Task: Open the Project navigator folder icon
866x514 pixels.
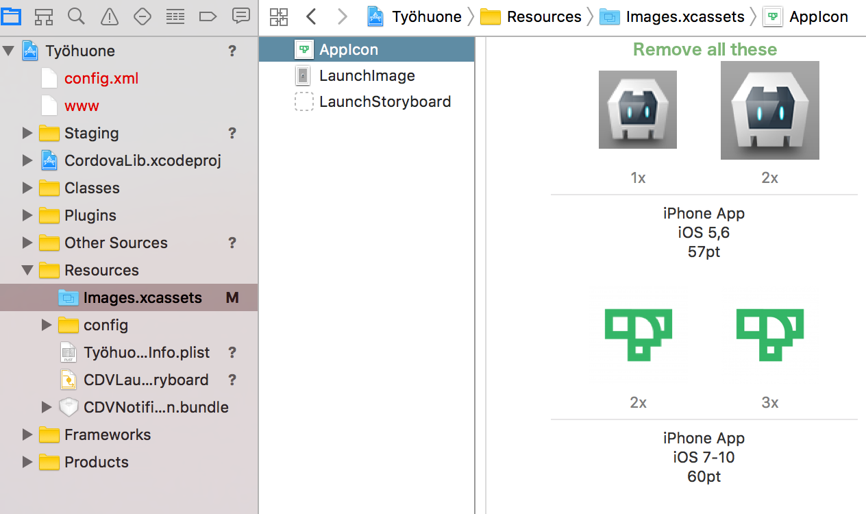Action: point(11,16)
